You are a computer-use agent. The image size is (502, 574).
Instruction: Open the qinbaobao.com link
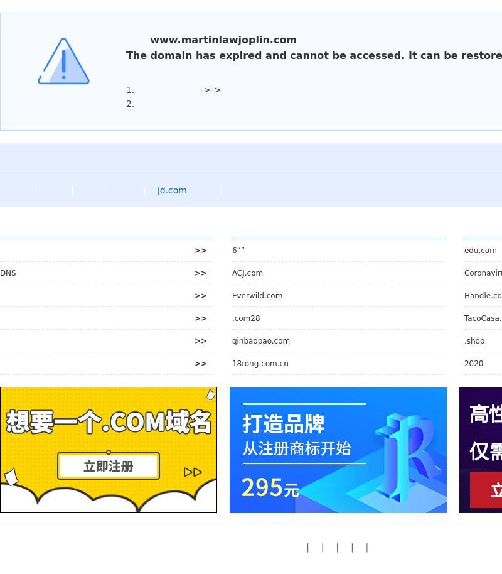tap(261, 341)
